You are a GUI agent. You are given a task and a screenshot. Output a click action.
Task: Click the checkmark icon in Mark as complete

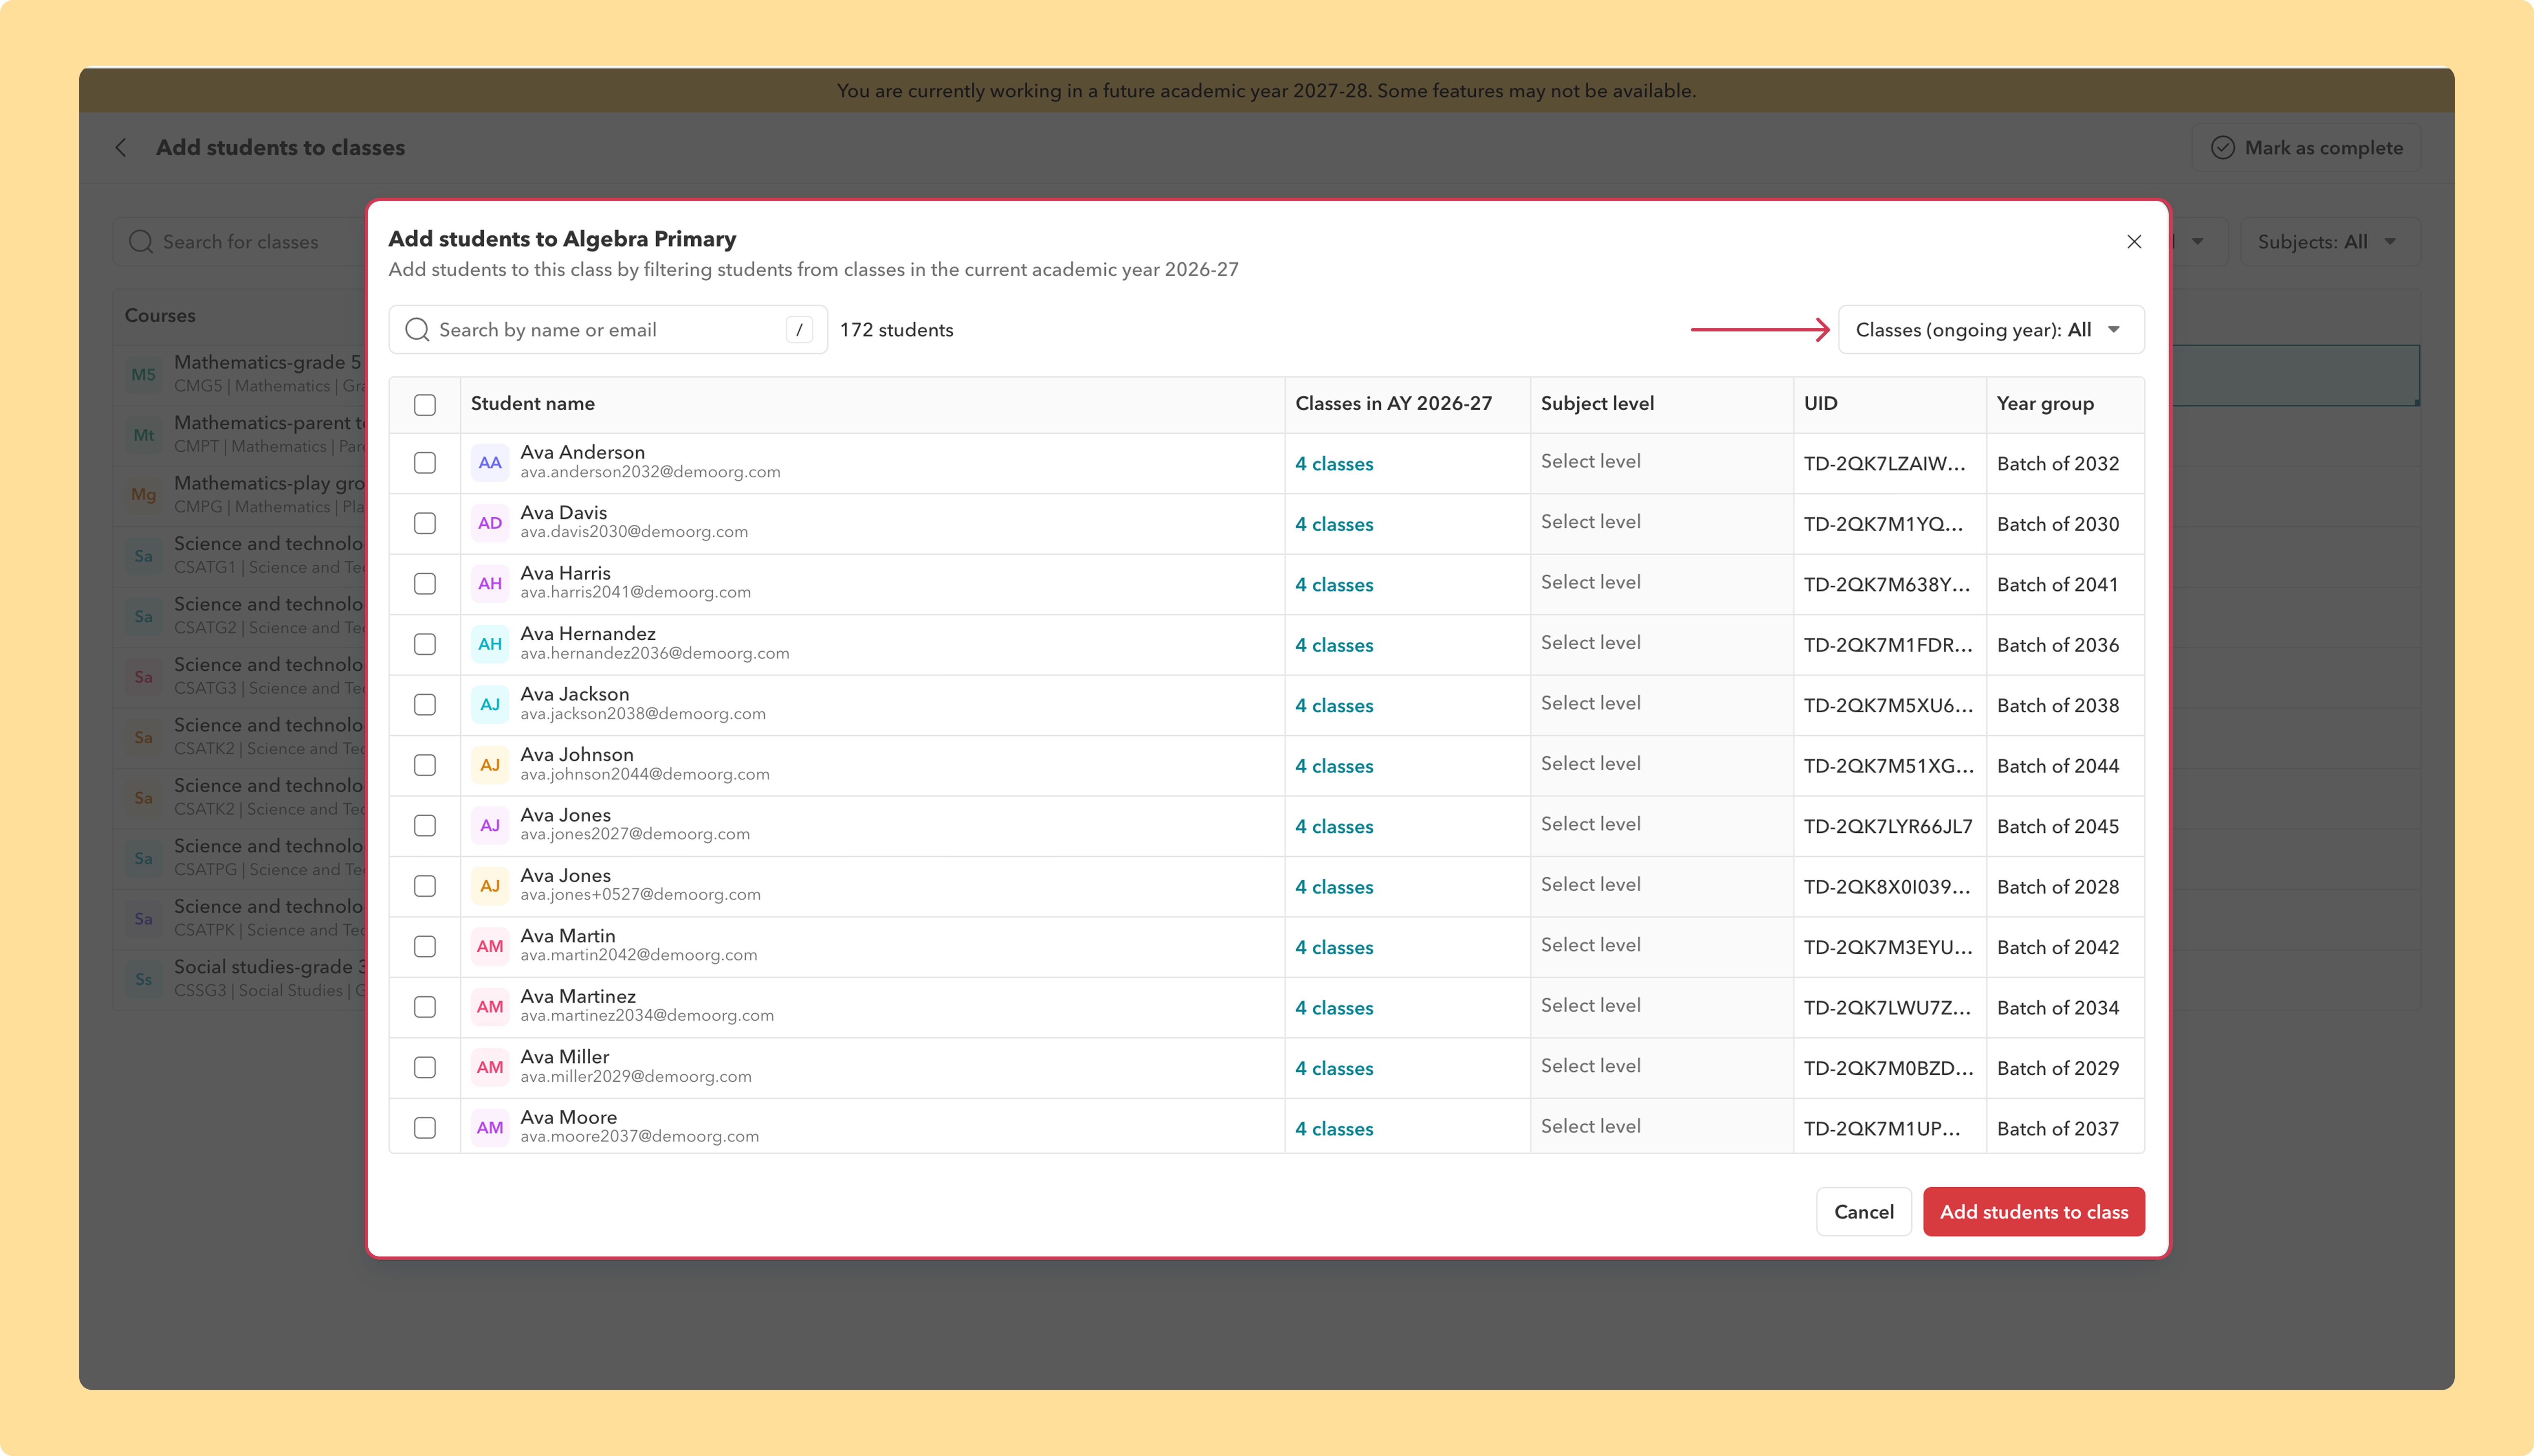pos(2223,148)
